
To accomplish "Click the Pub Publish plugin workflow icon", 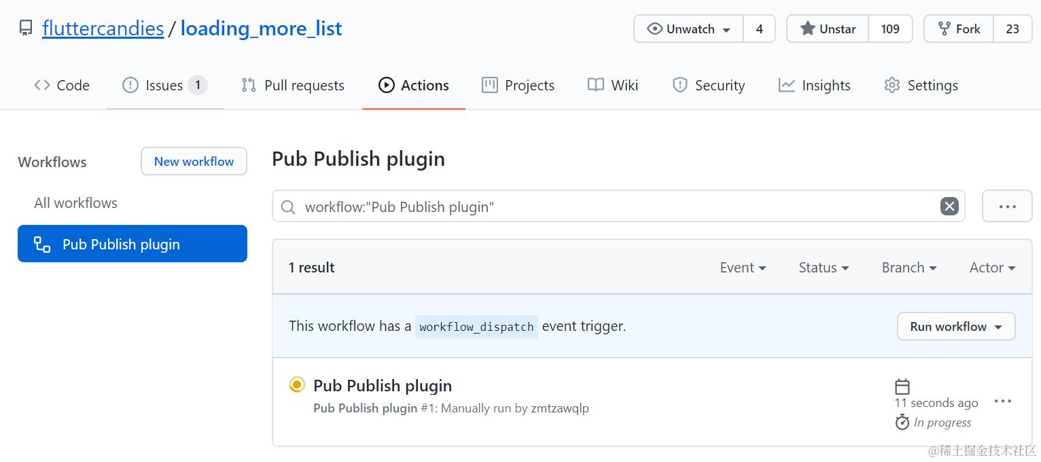I will coord(42,245).
